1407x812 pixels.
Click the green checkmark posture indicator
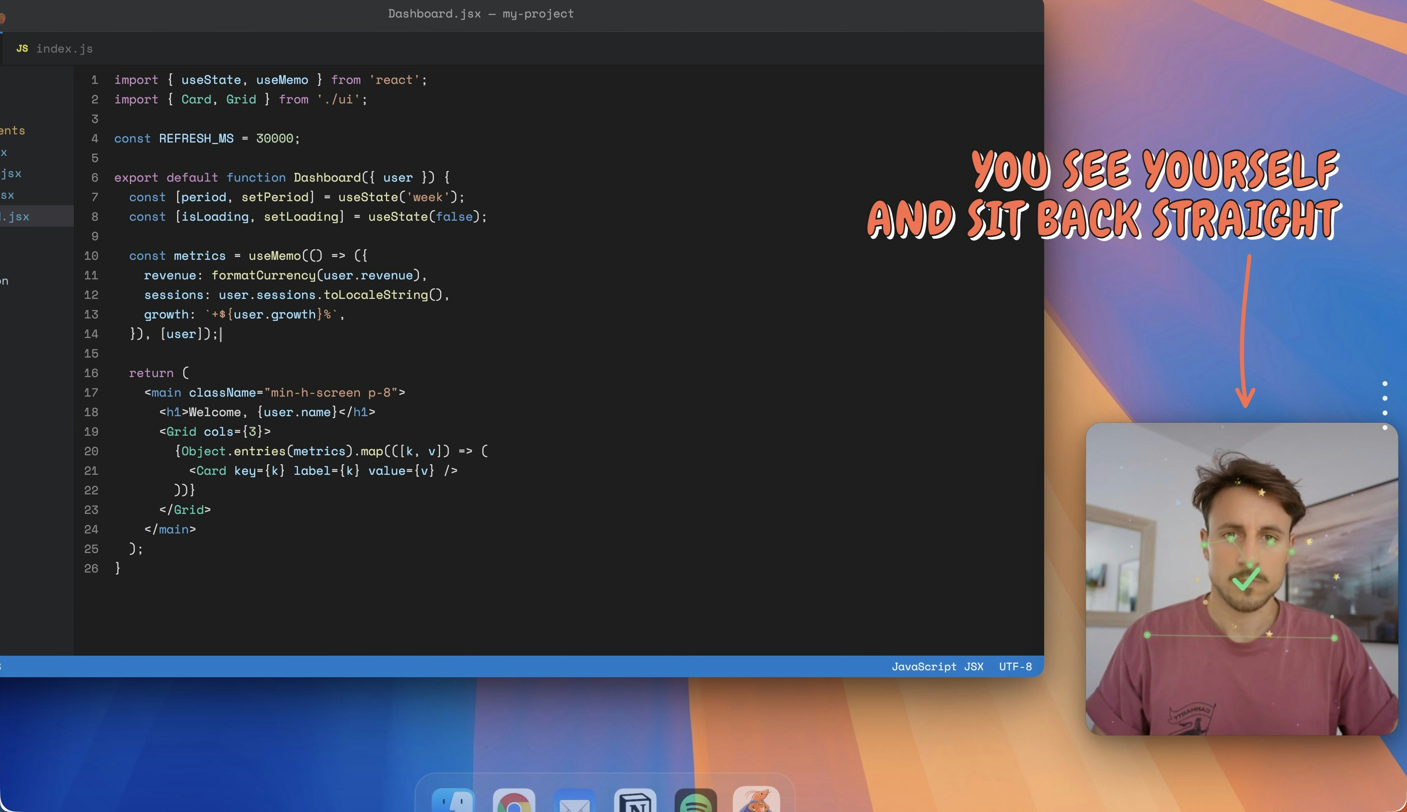[1245, 579]
